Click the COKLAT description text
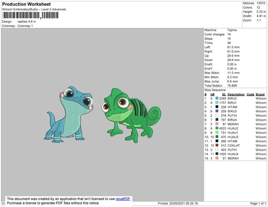Image resolution: width=268 pixels, height=207 pixels. pos(234,145)
